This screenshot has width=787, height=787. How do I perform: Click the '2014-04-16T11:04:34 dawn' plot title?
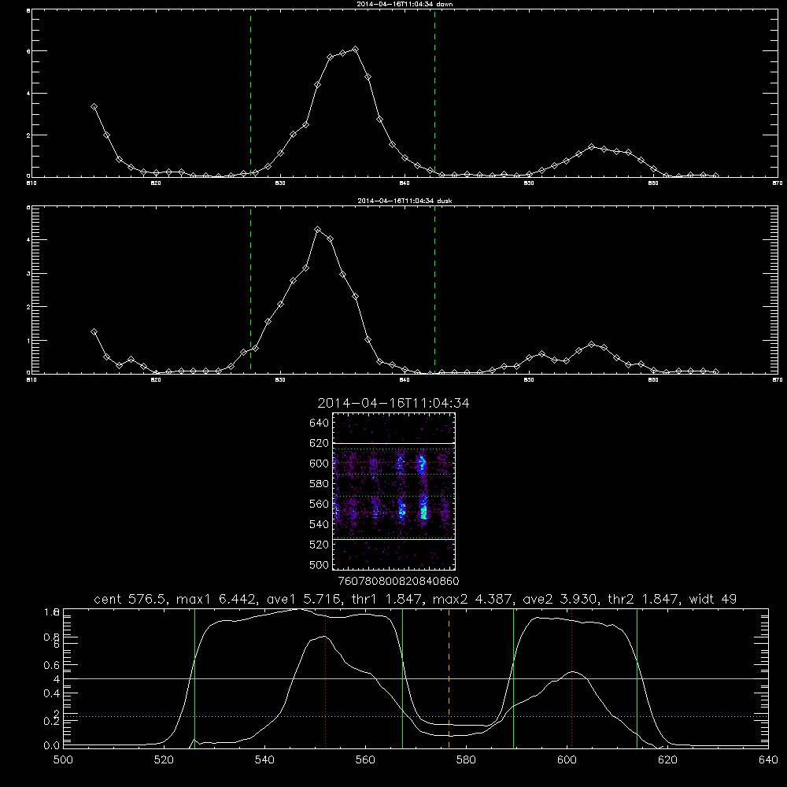point(405,4)
